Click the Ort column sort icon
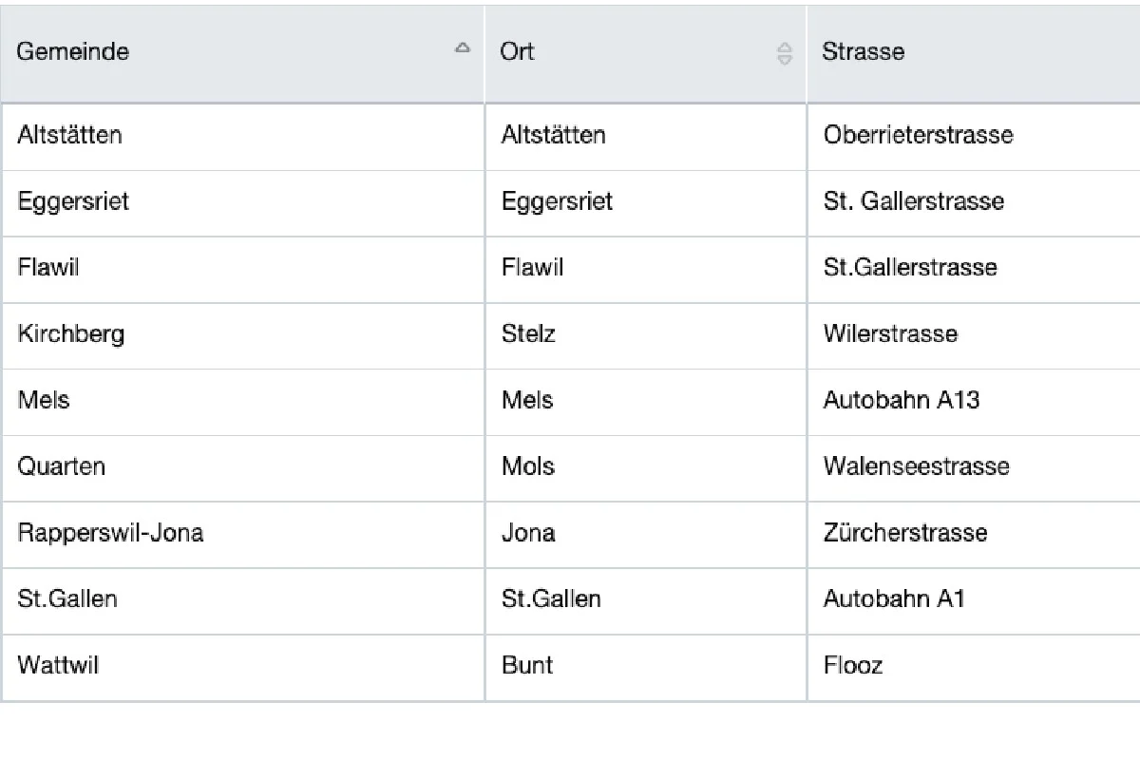This screenshot has height=760, width=1140. point(785,54)
